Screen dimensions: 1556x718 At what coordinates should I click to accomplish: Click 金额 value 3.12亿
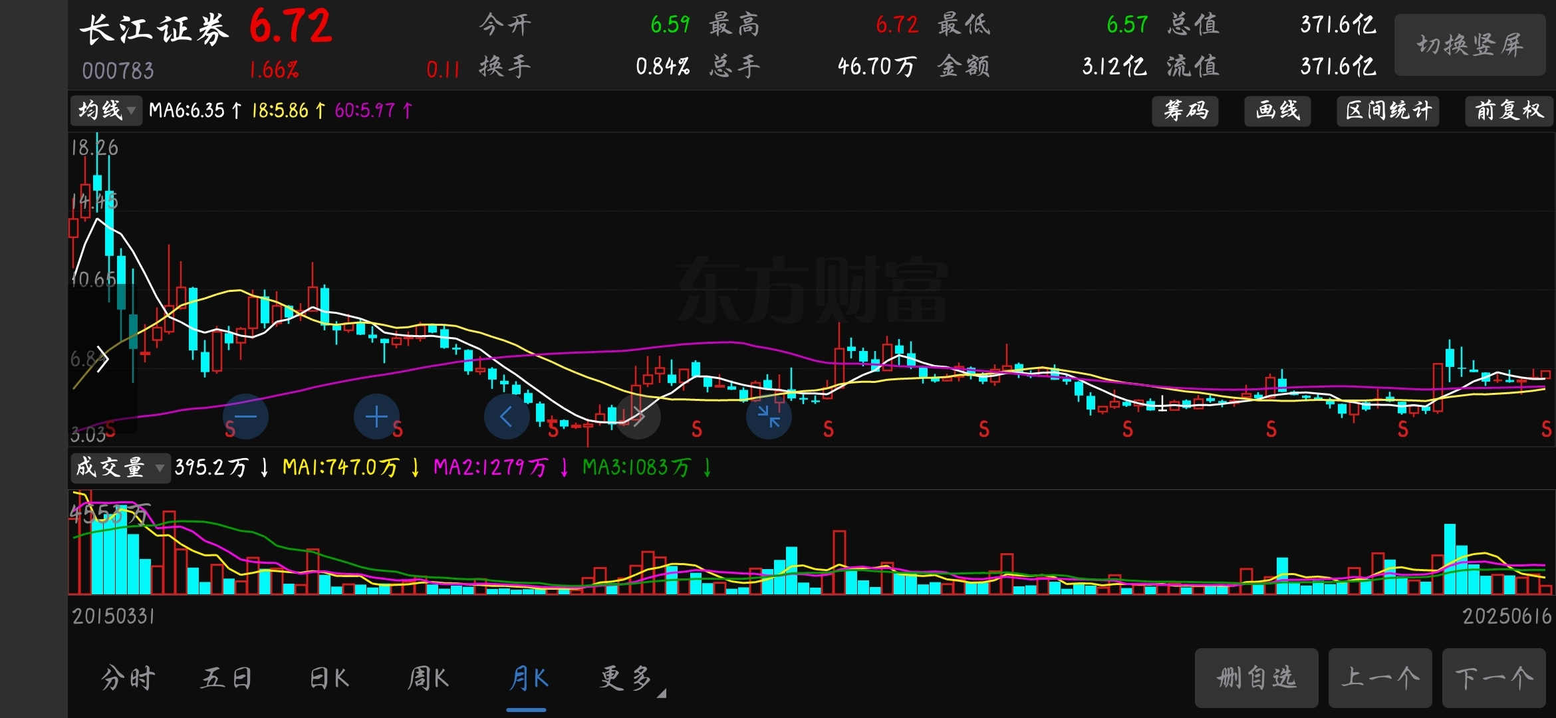[1114, 66]
